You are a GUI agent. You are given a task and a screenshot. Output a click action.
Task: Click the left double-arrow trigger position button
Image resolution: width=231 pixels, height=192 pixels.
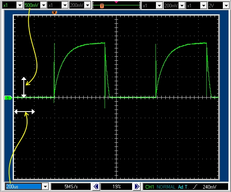(96, 187)
